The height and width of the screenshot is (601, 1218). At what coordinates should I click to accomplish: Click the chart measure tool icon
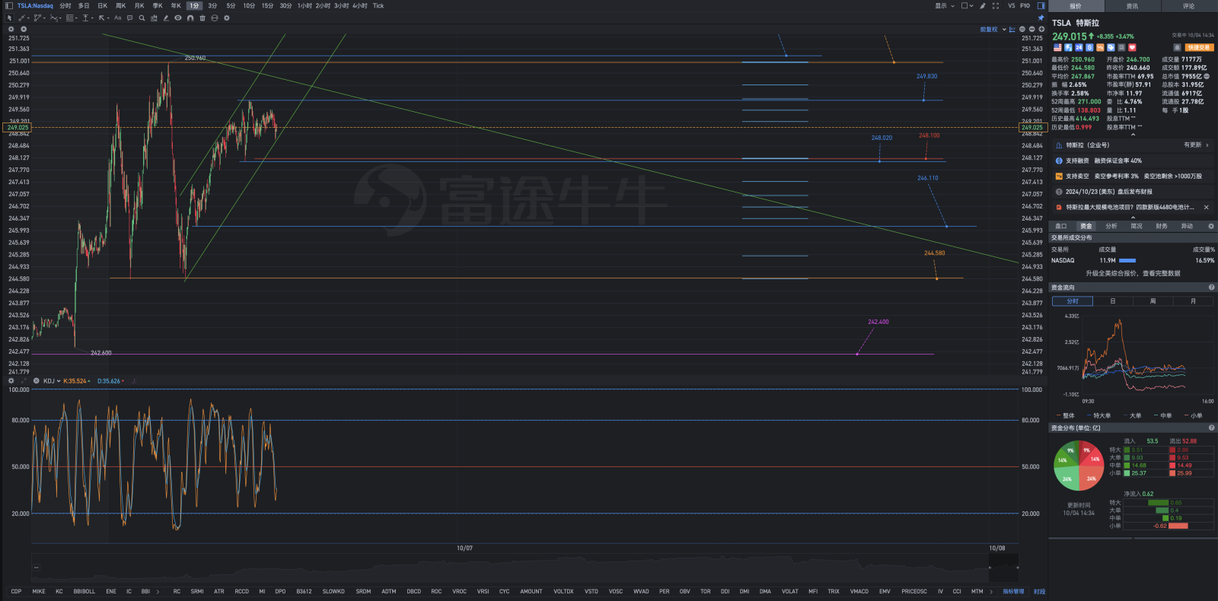154,17
